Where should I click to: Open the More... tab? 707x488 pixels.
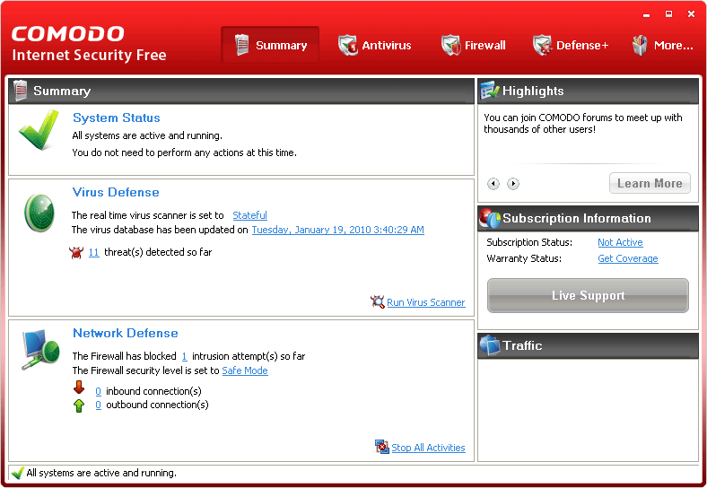pyautogui.click(x=662, y=45)
